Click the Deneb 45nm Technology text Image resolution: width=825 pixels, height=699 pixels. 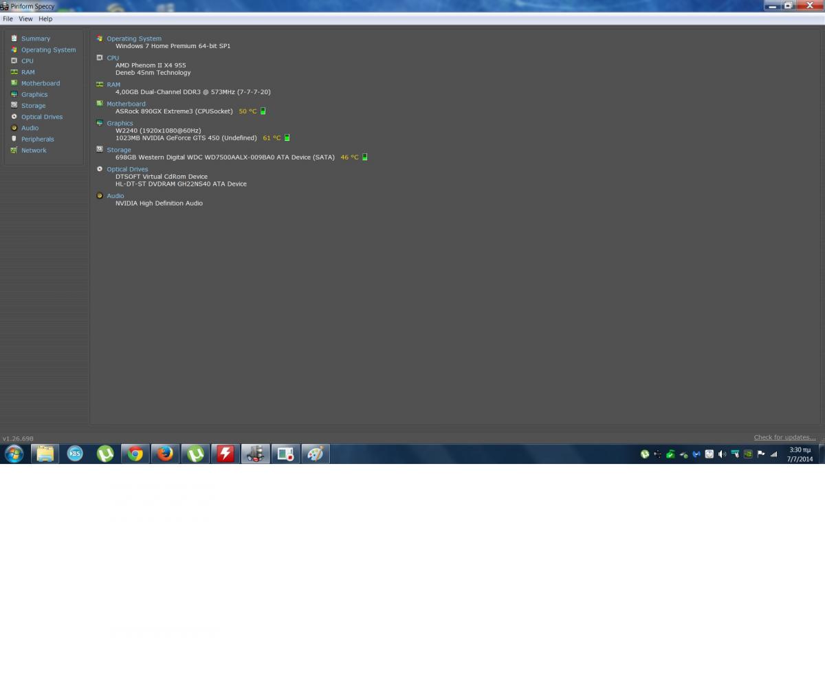(x=153, y=72)
